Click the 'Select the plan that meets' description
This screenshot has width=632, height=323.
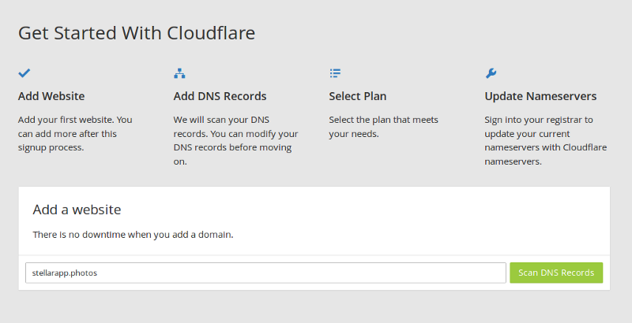coord(383,127)
